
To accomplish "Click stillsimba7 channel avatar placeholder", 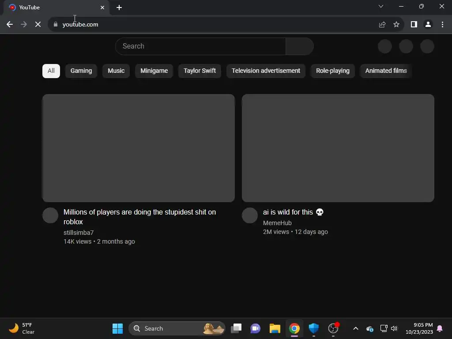I will (50, 215).
